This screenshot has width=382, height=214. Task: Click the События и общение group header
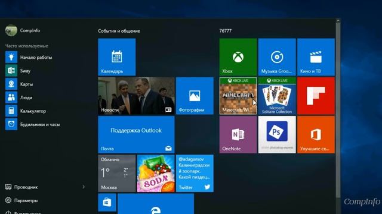[x=119, y=31]
